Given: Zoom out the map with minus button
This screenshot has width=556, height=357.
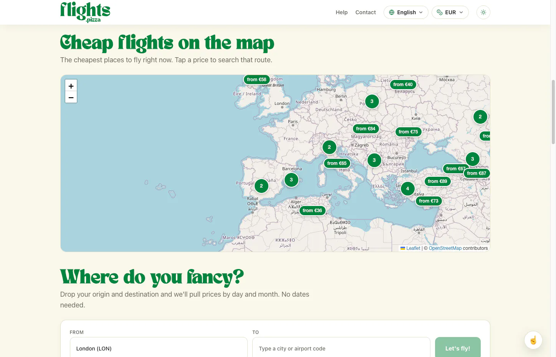Looking at the screenshot, I should (71, 97).
